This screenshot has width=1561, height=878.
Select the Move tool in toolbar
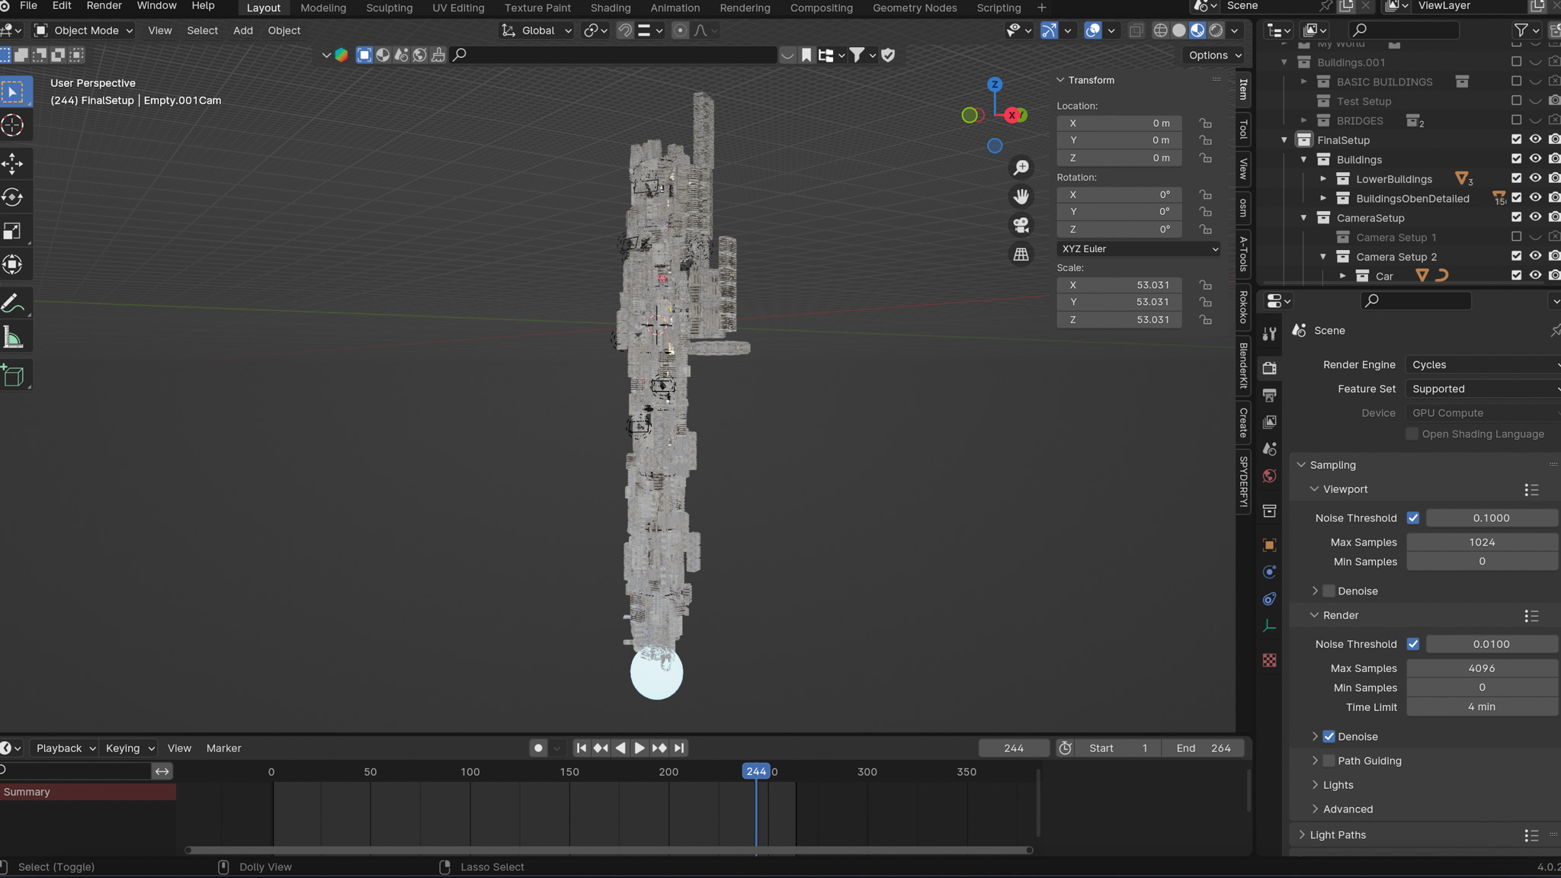[x=13, y=163]
